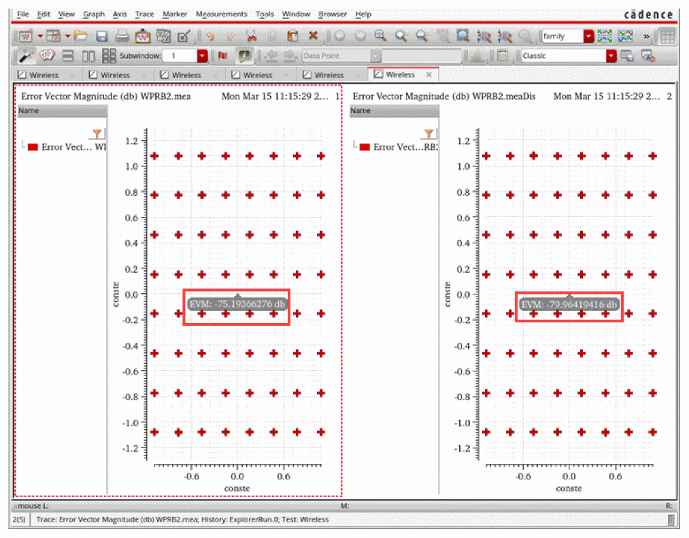The width and height of the screenshot is (689, 538).
Task: Open the family dropdown list
Action: [x=588, y=36]
